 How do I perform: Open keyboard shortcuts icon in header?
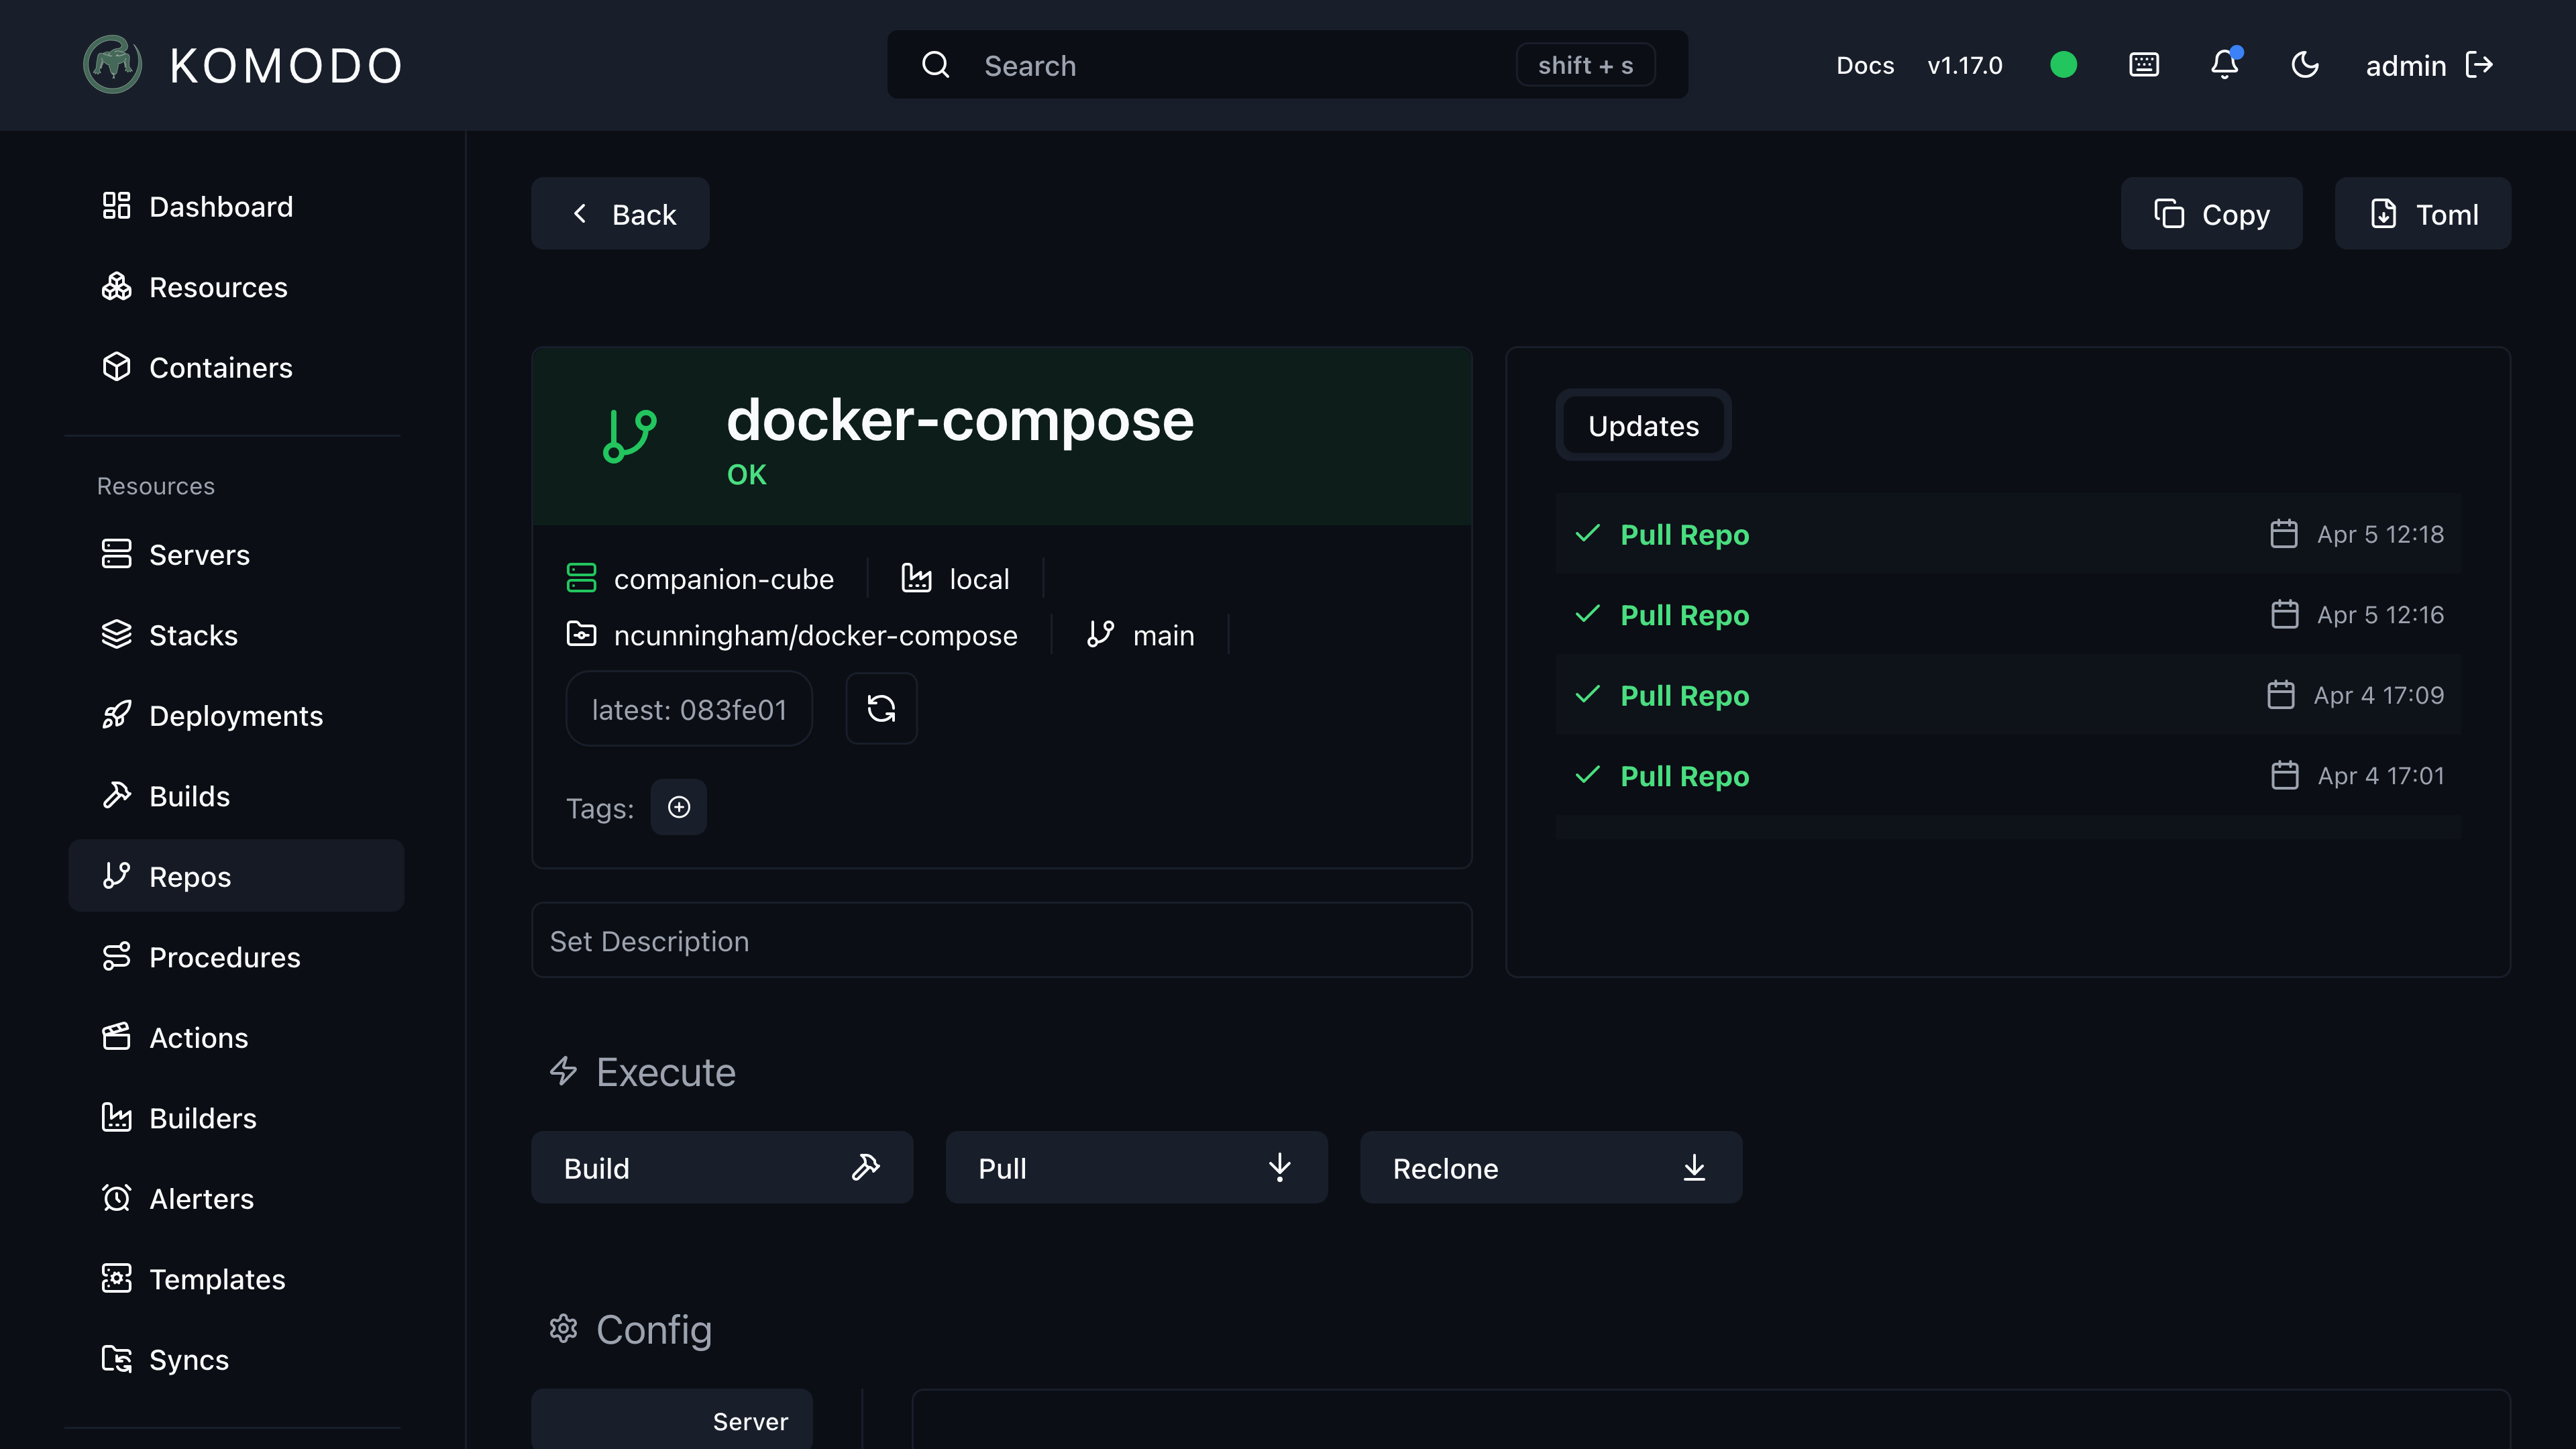2144,65
